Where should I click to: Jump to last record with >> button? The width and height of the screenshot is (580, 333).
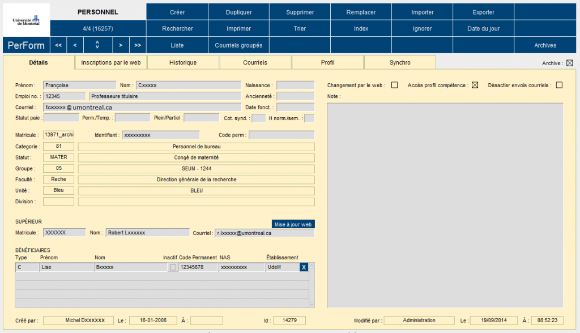click(x=138, y=45)
